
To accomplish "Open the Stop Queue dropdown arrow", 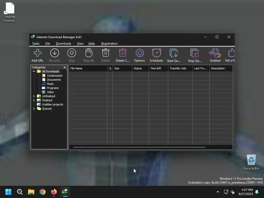I will pos(205,55).
